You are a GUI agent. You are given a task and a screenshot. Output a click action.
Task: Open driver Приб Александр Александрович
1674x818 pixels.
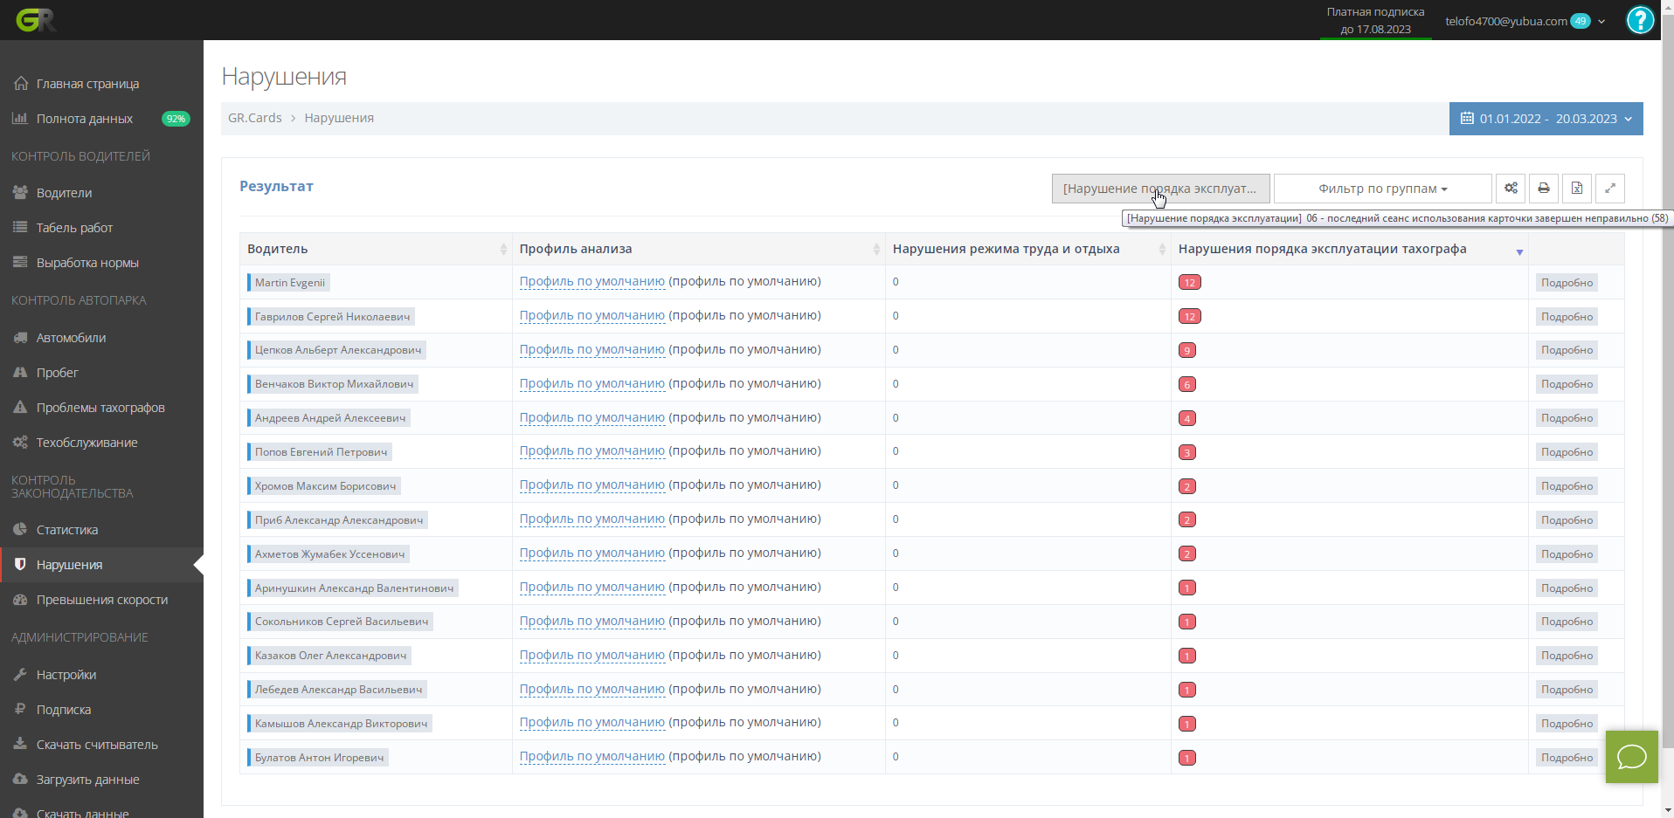[338, 520]
